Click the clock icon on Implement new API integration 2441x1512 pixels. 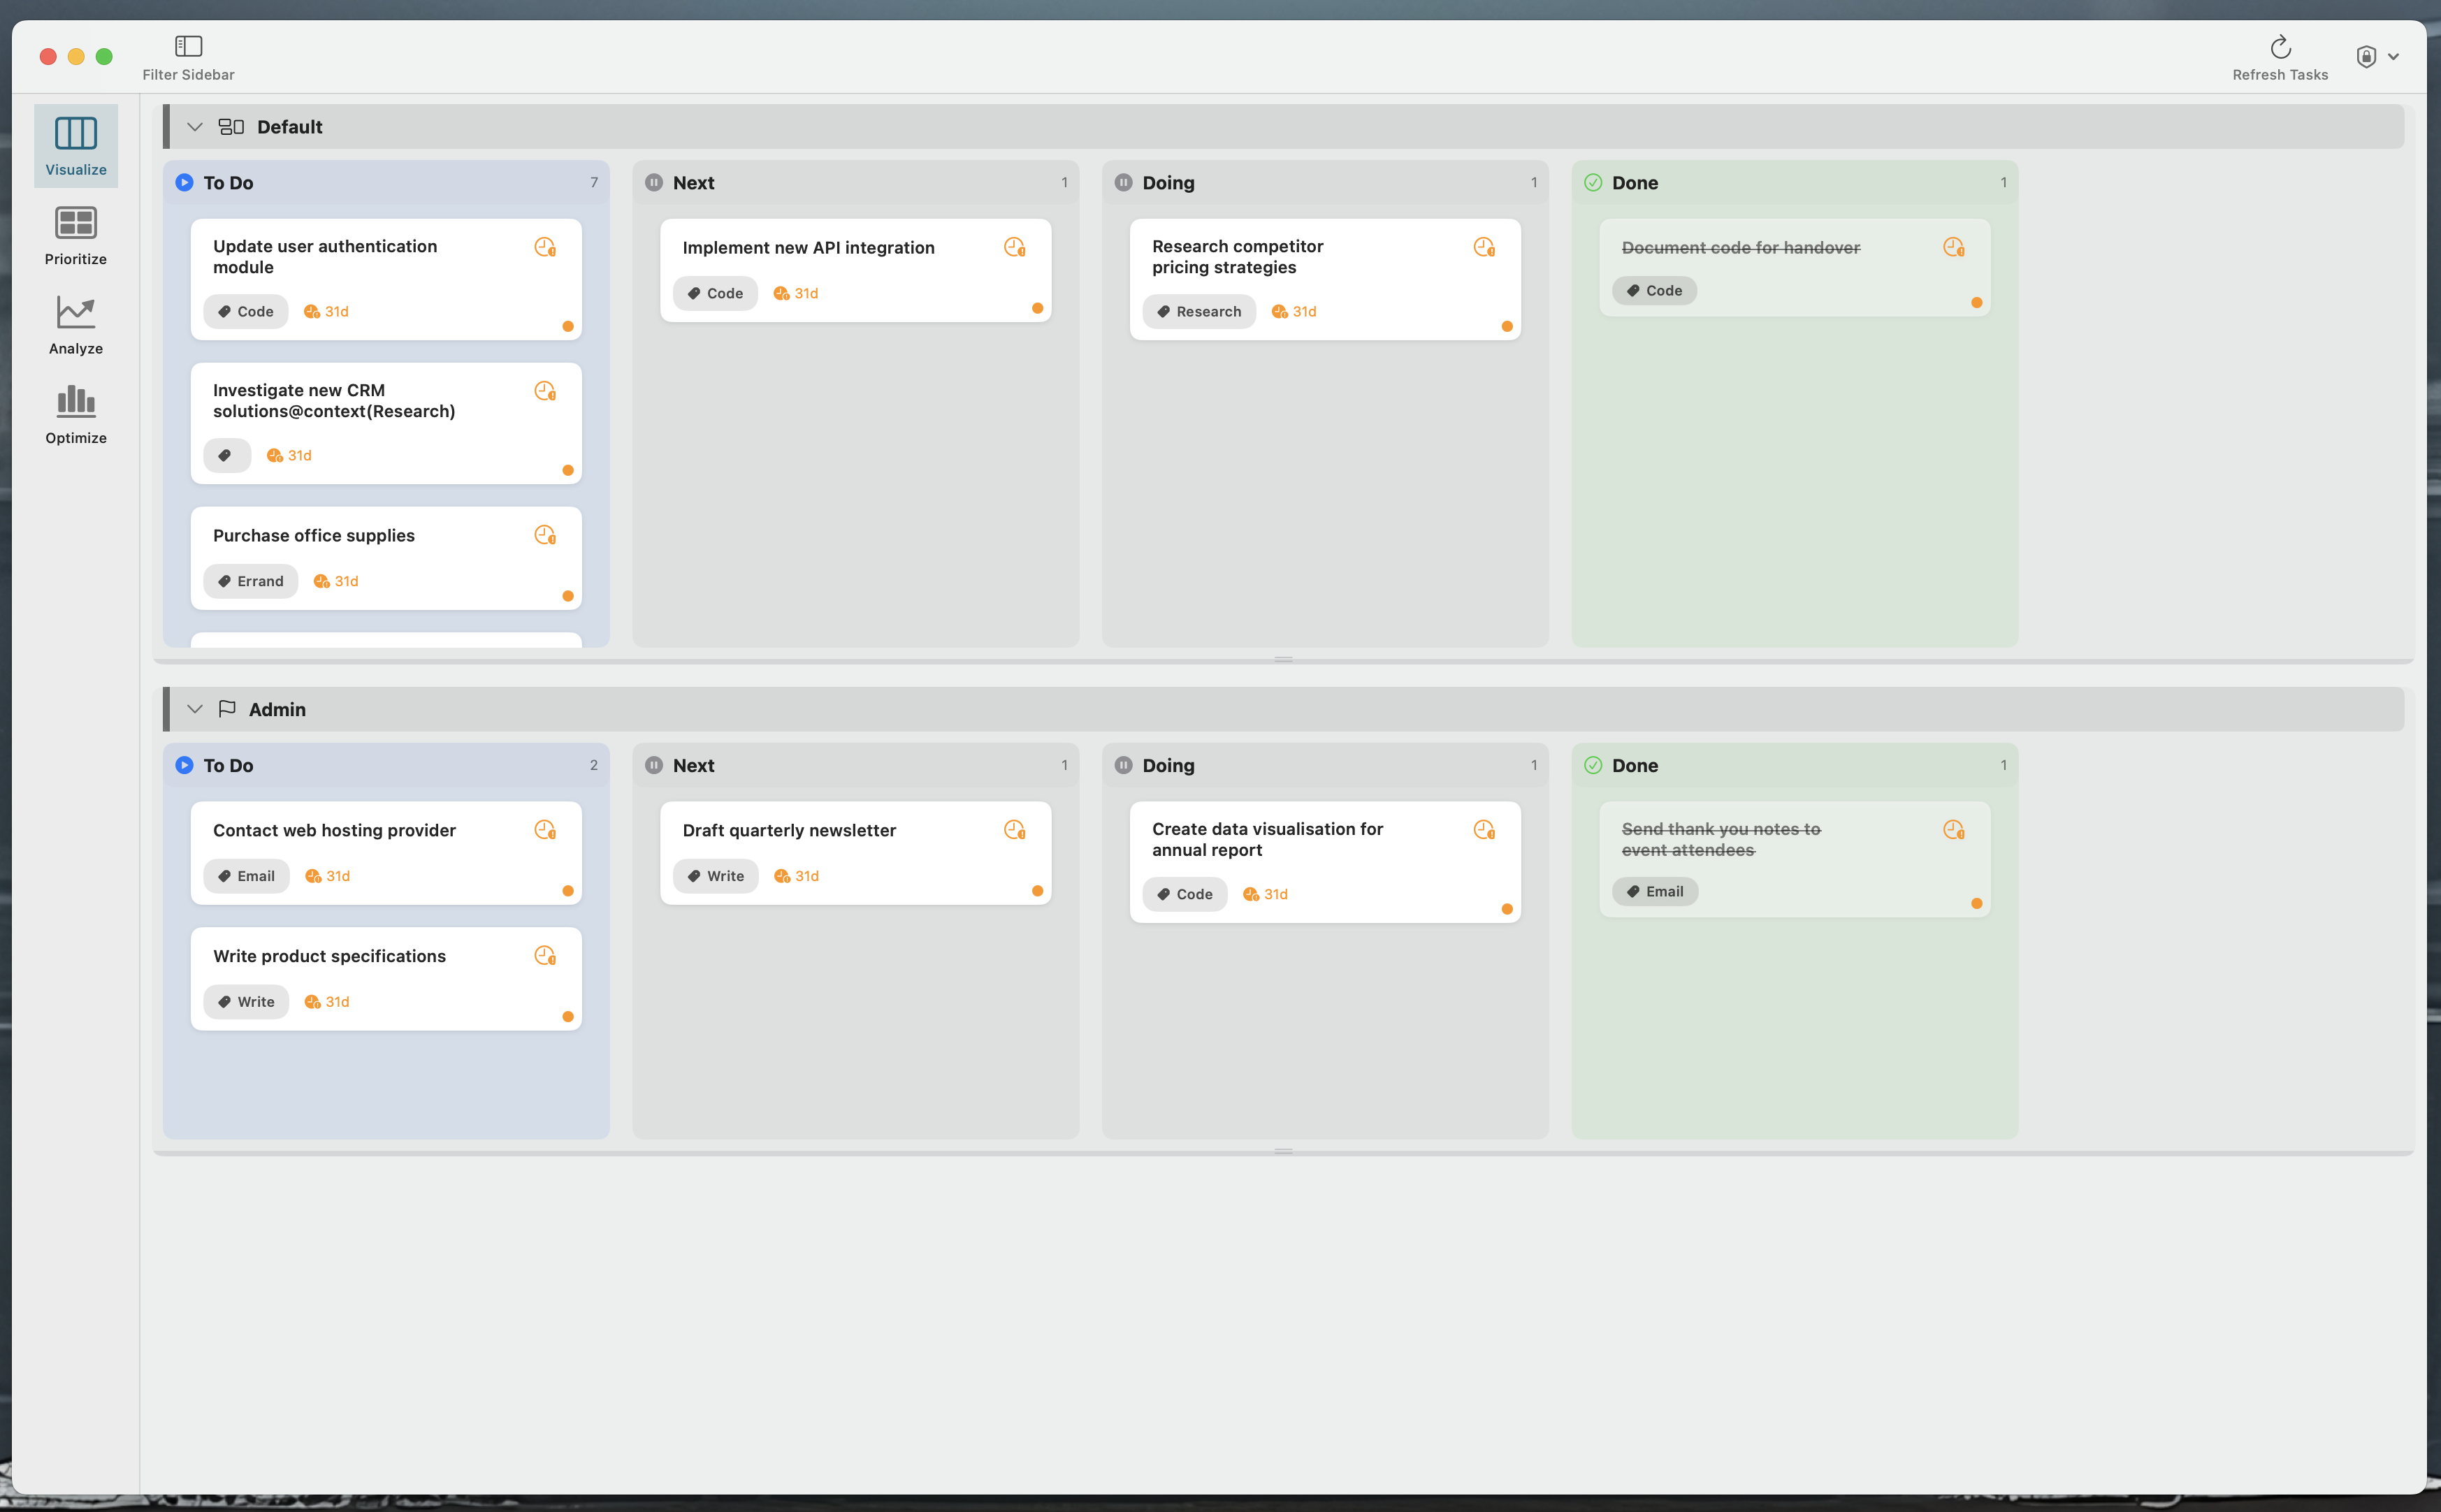[x=1015, y=247]
